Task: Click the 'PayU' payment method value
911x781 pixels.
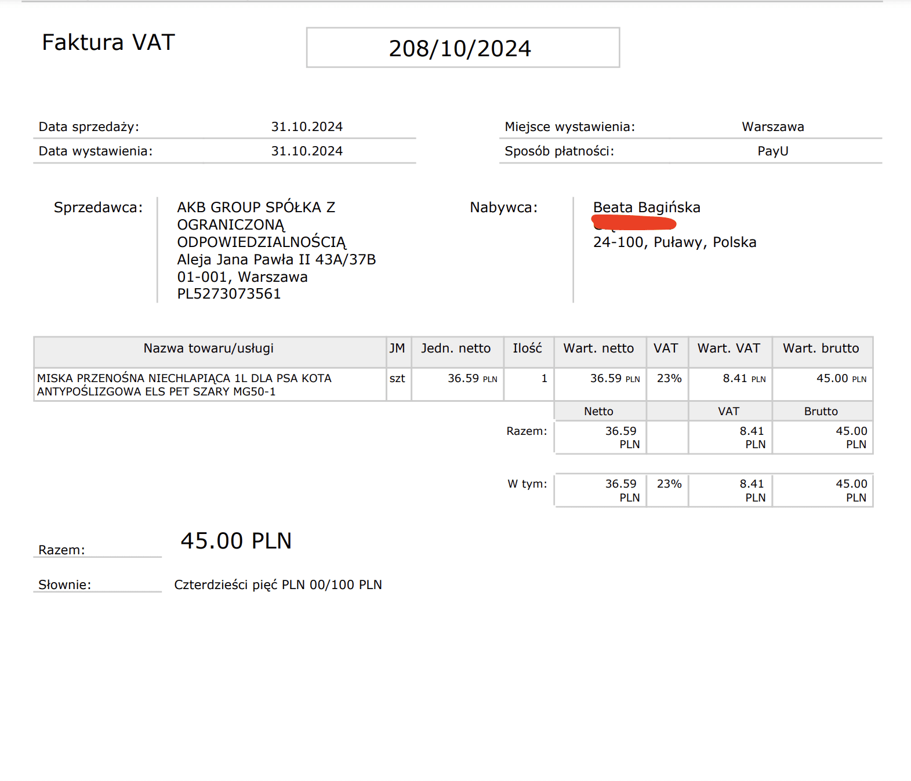Action: pos(773,151)
